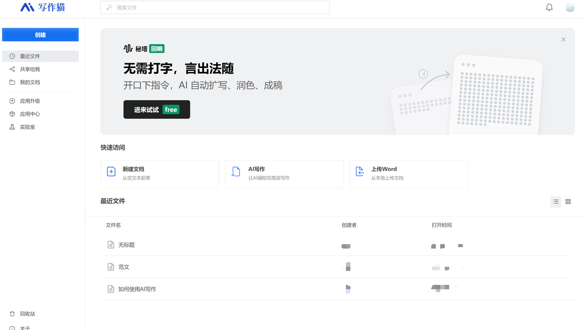Open the 范文 document
Screen dimensions: 584x330
click(124, 267)
